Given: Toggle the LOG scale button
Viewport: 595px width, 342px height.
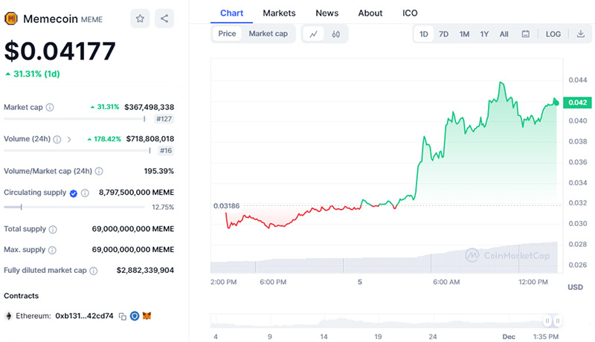Looking at the screenshot, I should [x=553, y=33].
